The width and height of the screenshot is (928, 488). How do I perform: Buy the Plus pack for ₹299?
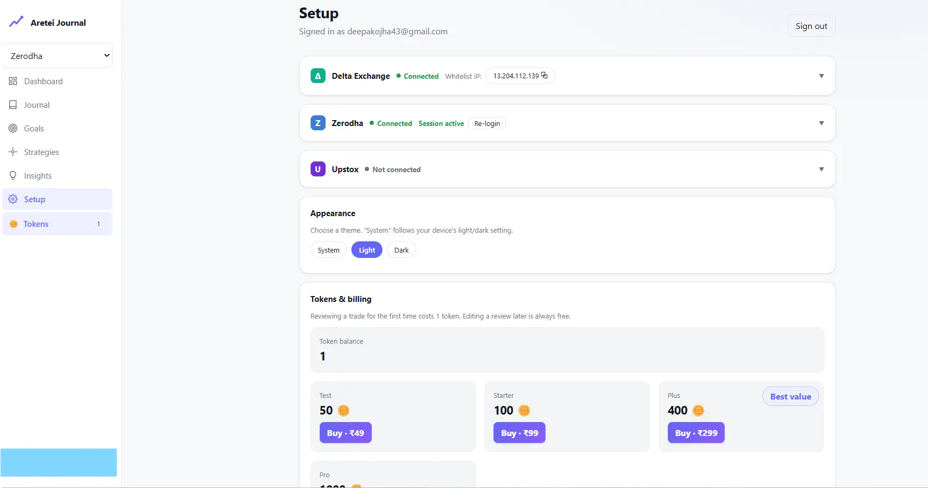click(696, 433)
